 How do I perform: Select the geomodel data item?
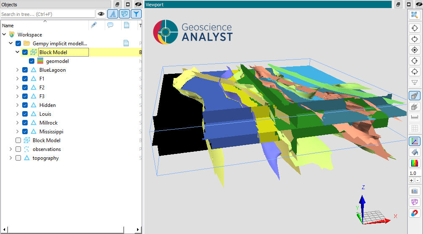click(57, 61)
